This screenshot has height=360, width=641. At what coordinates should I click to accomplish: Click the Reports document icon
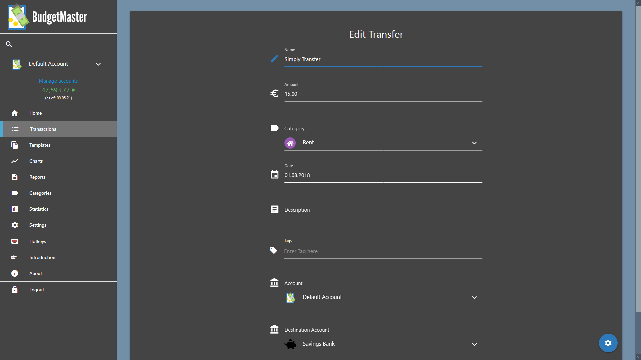(15, 177)
